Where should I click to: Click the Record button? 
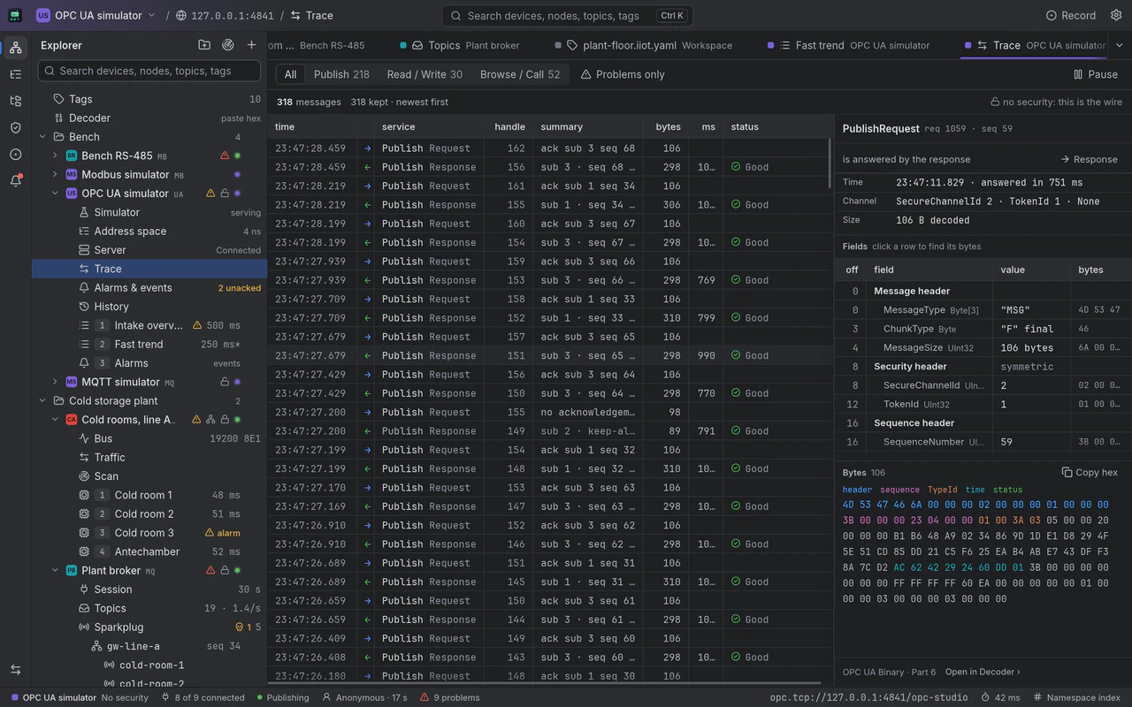(x=1071, y=15)
